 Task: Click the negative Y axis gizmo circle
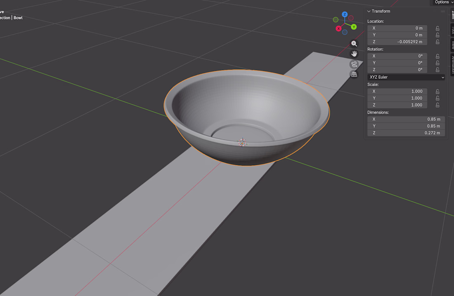[x=336, y=20]
